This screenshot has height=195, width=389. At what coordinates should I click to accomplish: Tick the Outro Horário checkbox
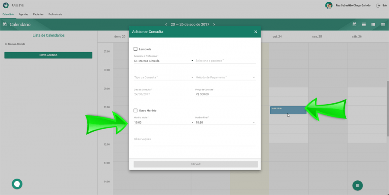coord(135,111)
